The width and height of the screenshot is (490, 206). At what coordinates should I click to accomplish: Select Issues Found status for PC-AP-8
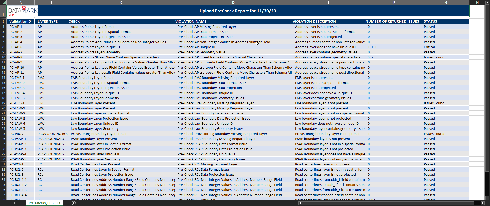pos(446,57)
